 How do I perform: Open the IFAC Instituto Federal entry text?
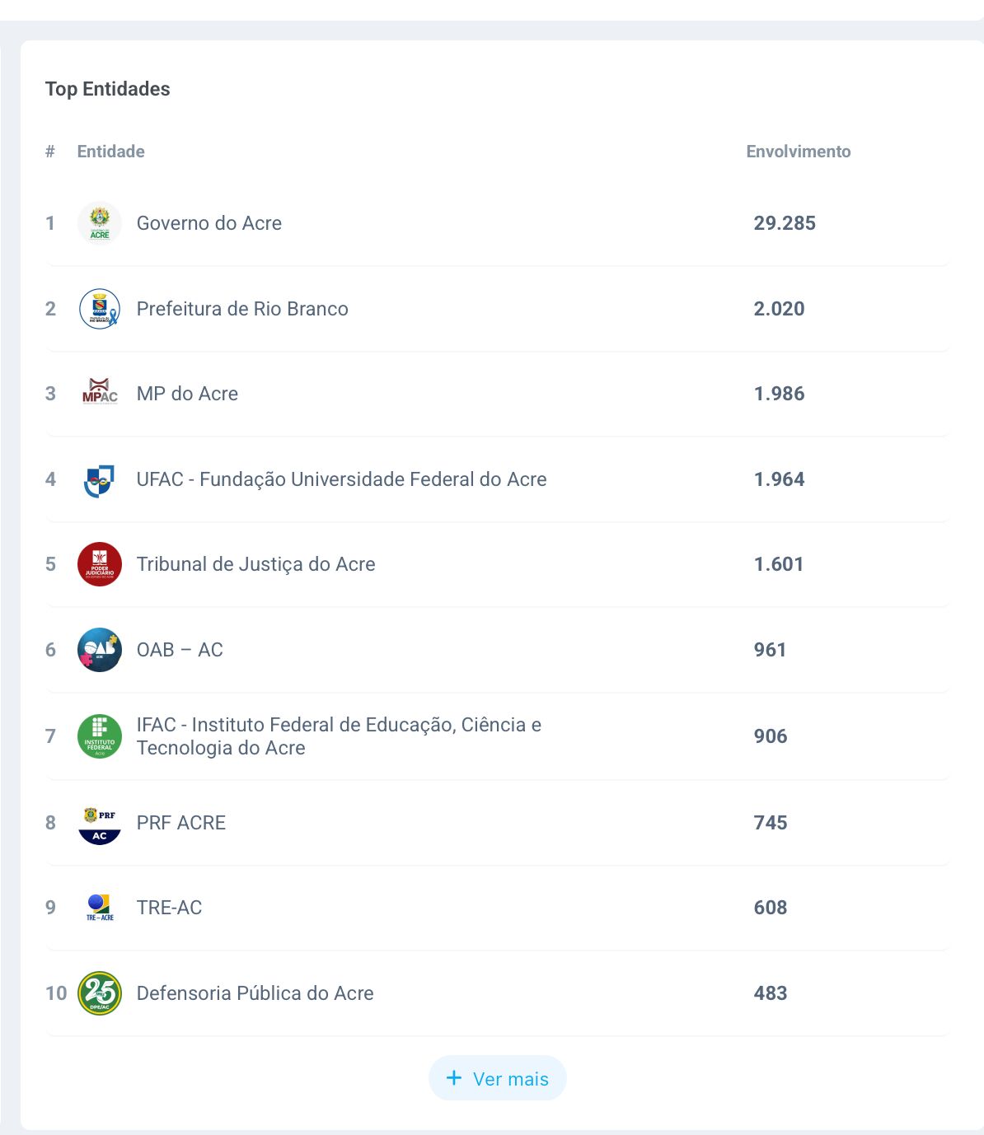pos(338,736)
